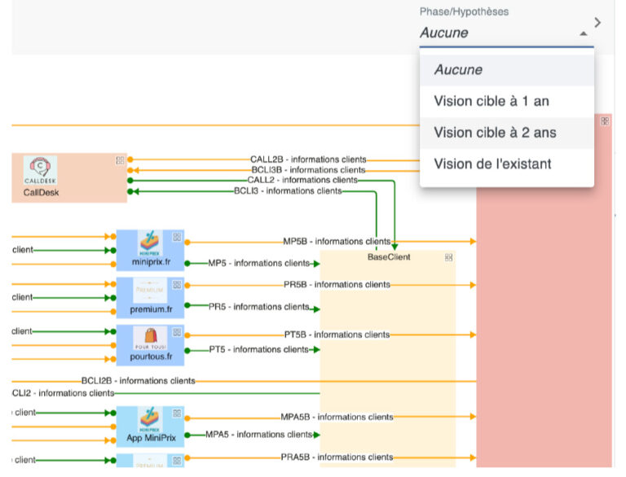Click the pourtous.fr shopping bag logo
The width and height of the screenshot is (626, 477).
(x=151, y=338)
